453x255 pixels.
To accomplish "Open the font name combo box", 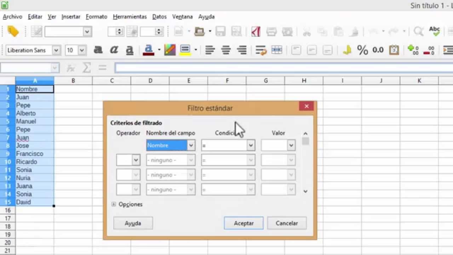I will [x=56, y=50].
